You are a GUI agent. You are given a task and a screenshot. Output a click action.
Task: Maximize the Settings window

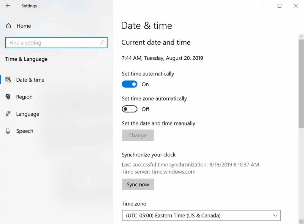[279, 6]
